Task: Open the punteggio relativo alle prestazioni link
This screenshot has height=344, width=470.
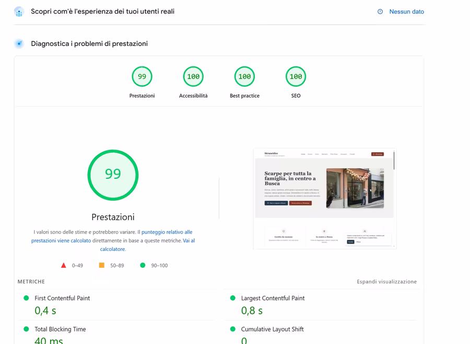Action: [112, 236]
